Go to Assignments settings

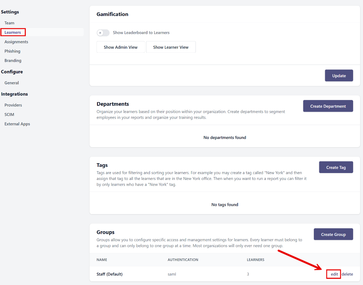coord(16,42)
